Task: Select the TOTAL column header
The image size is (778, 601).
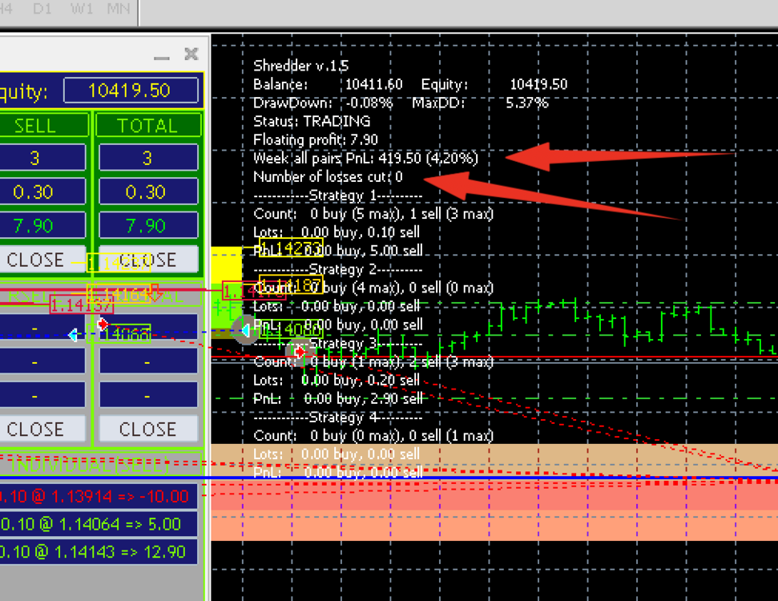Action: click(147, 126)
